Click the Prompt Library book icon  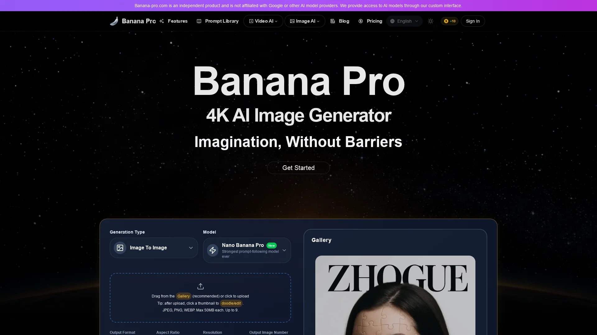[x=199, y=21]
